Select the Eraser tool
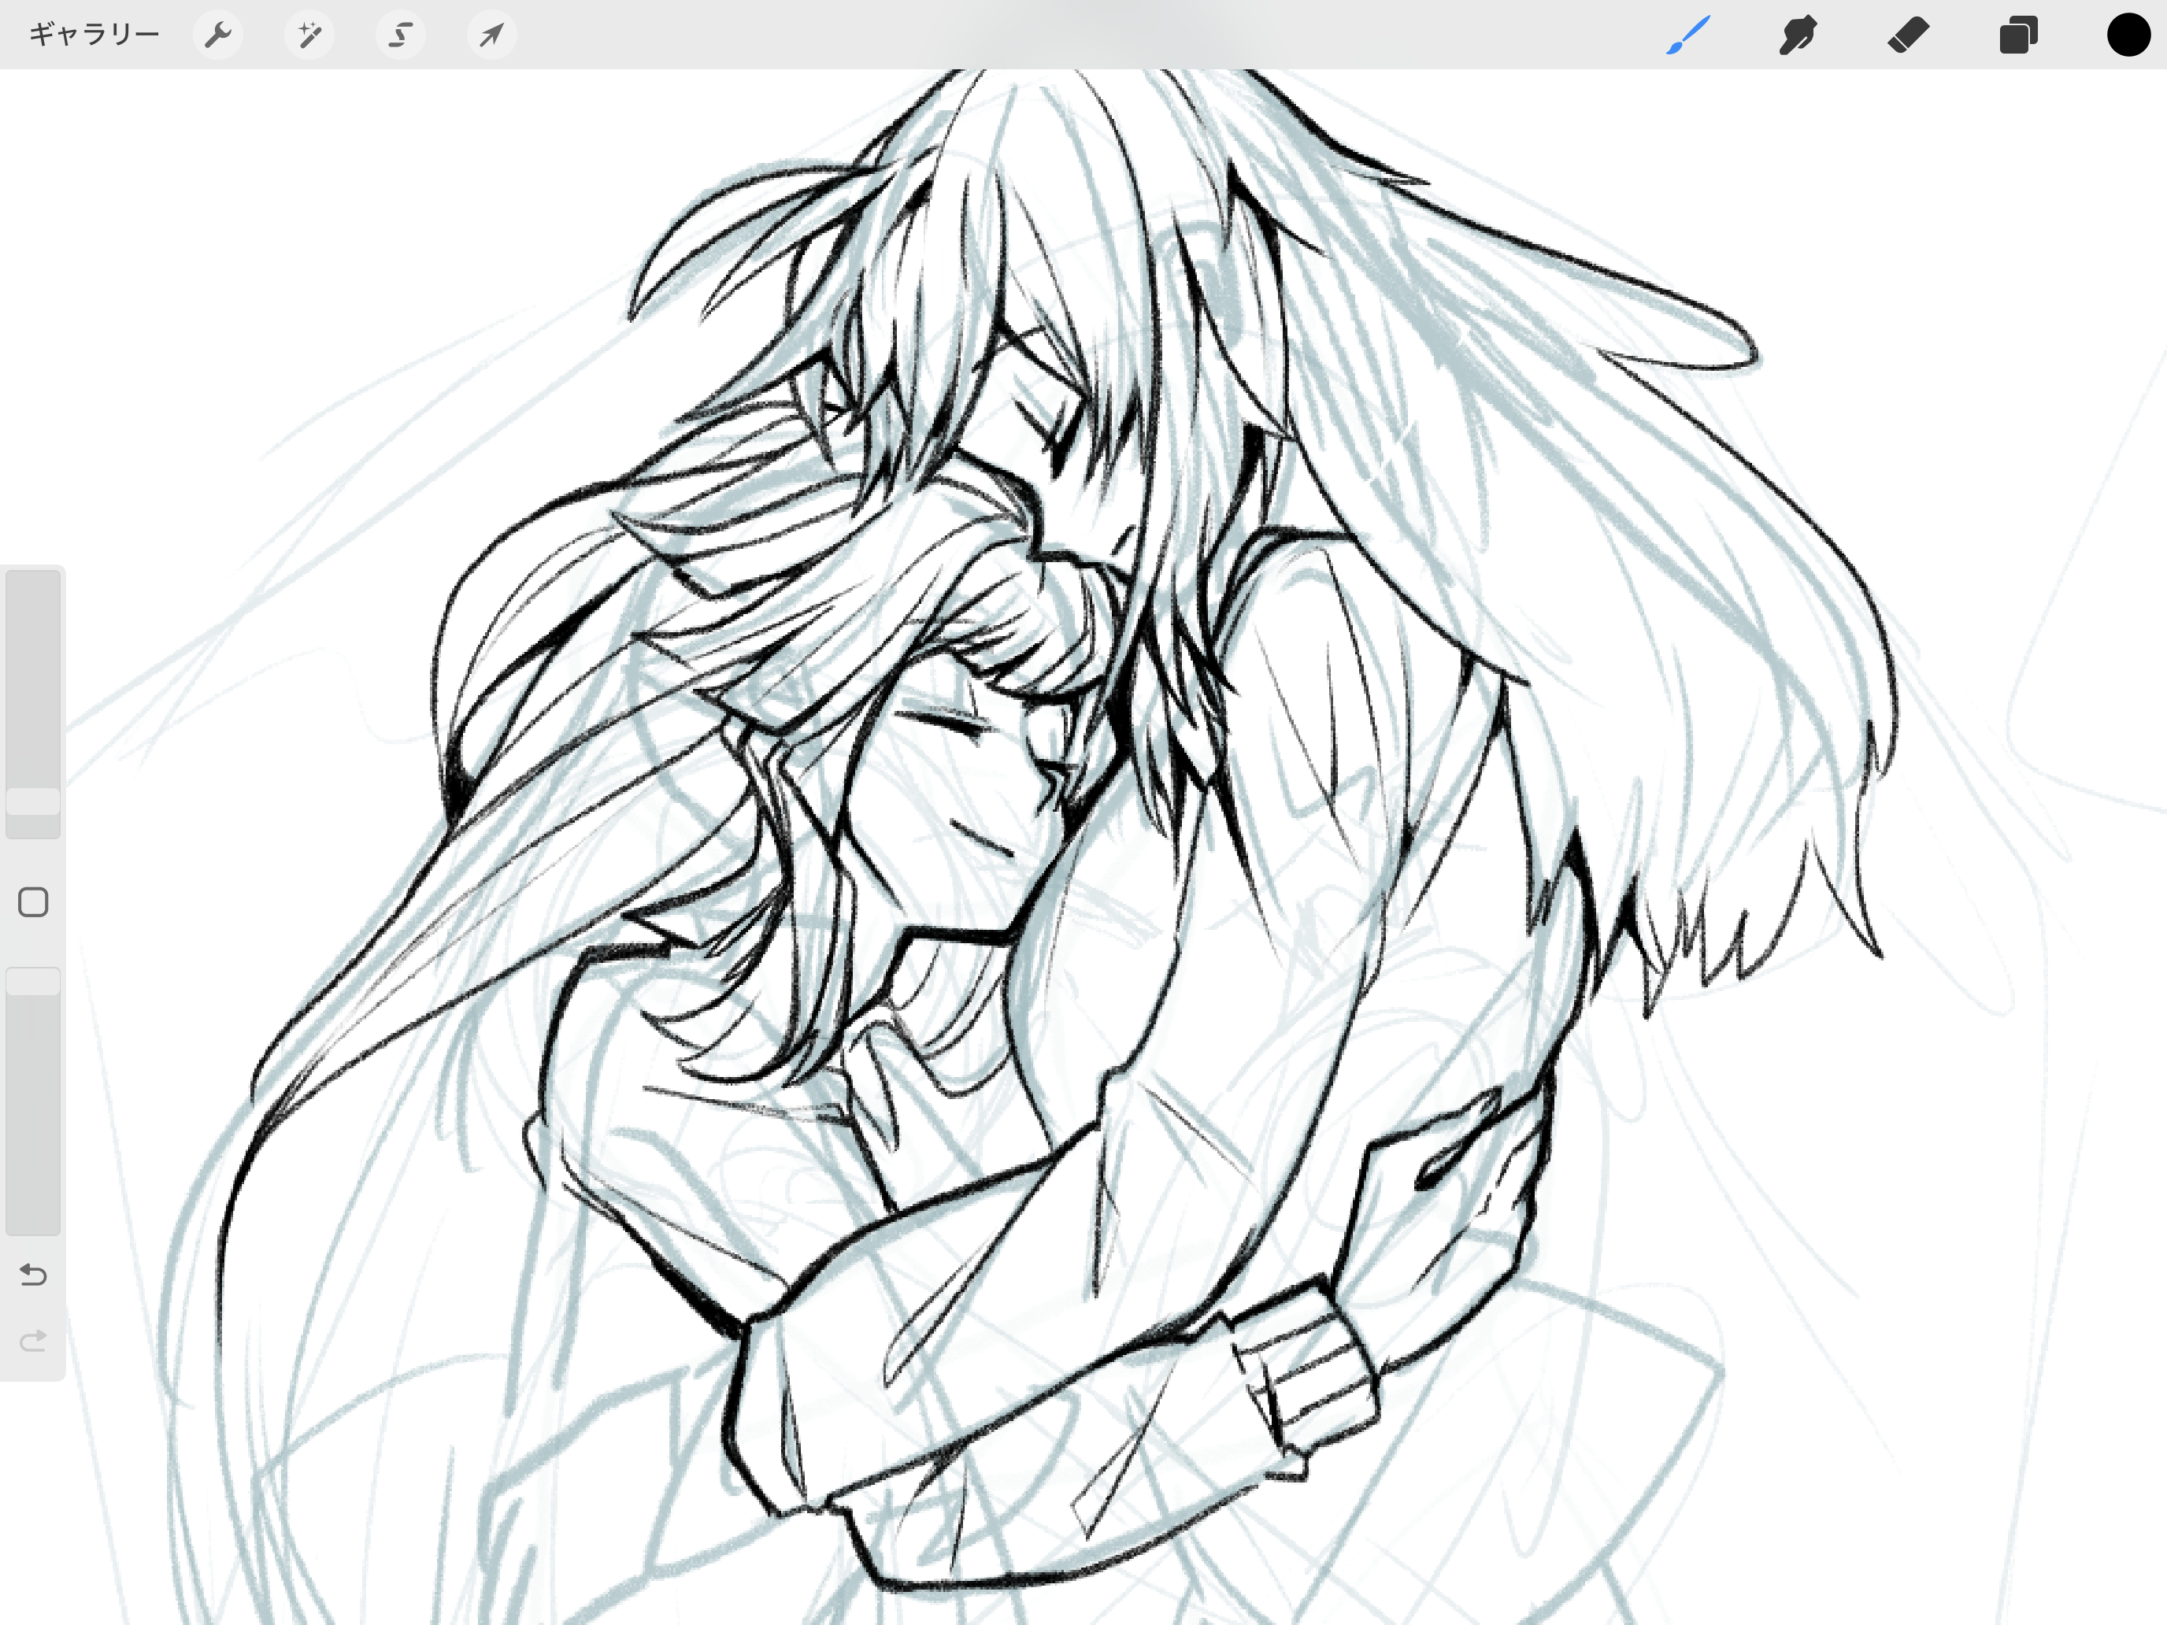 (1907, 36)
